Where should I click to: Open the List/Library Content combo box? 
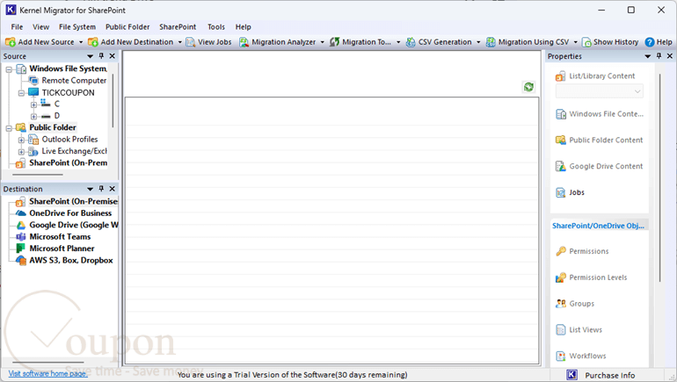pos(600,91)
